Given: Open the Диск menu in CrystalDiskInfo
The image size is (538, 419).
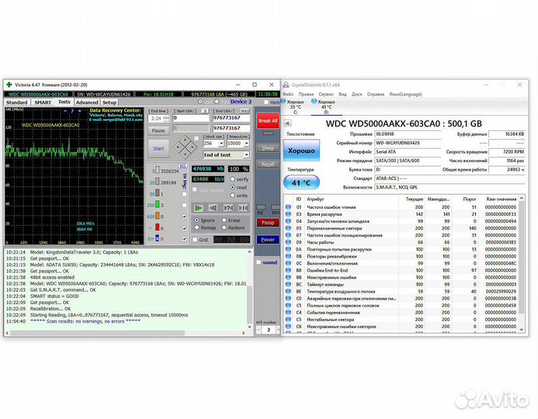Looking at the screenshot, I should (357, 94).
